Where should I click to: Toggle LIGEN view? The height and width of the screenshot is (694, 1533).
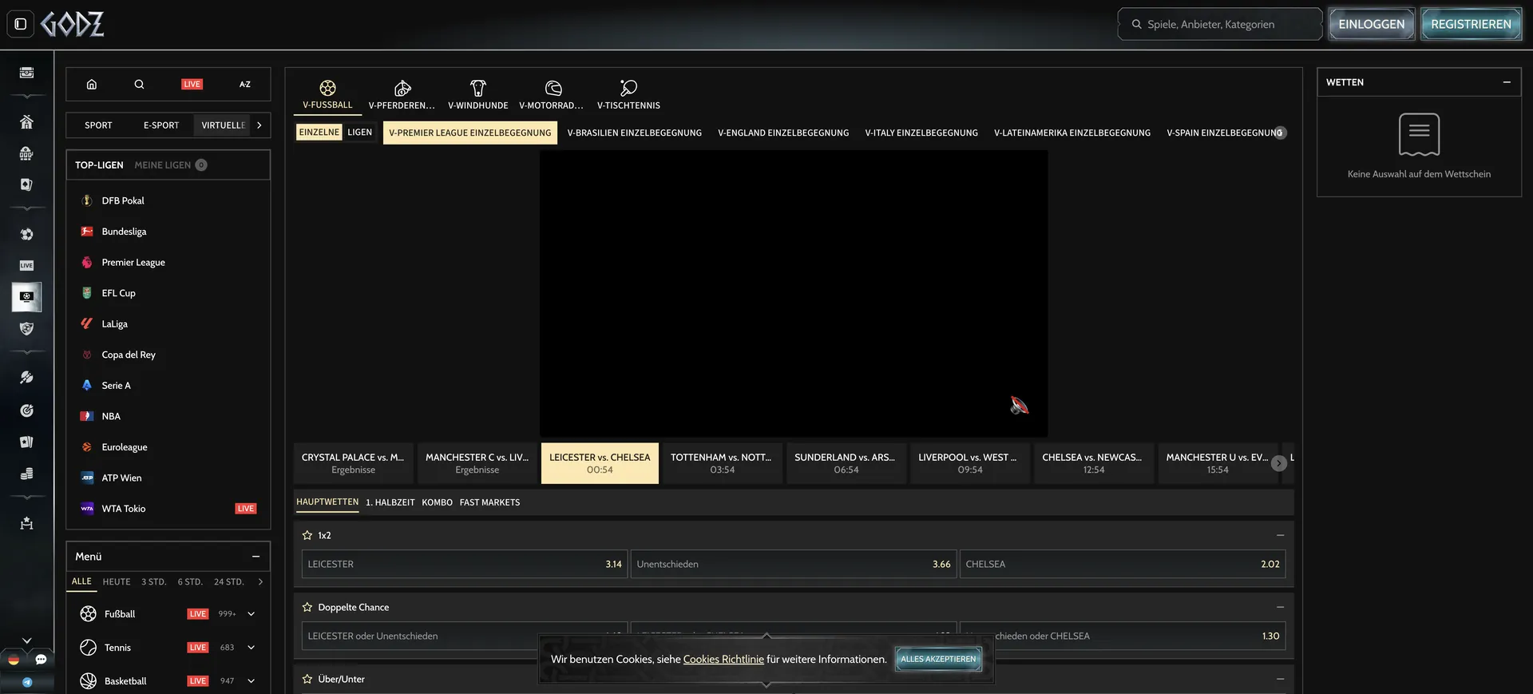click(360, 133)
